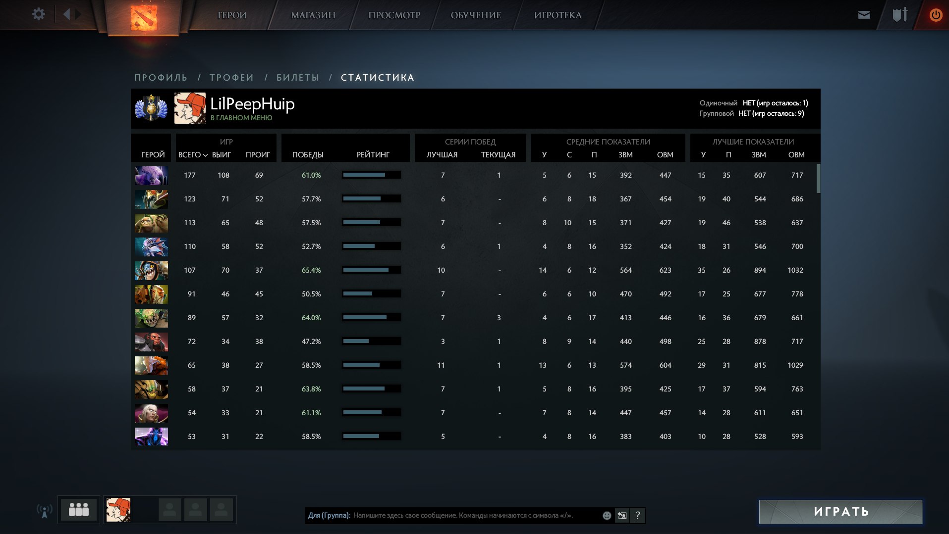949x534 pixels.
Task: Open the party group icon
Action: (x=79, y=509)
